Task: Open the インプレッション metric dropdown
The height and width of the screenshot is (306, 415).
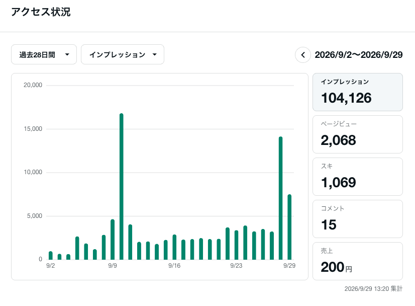Action: coord(123,54)
